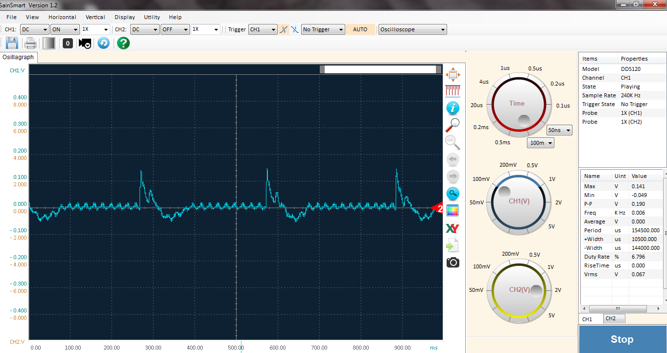Screen dimensions: 667x353
Task: Save the waveform with the floppy disk icon
Action: (12, 43)
